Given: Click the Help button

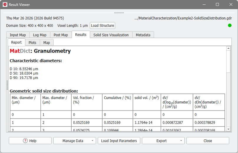Looking at the screenshot, I should click(30, 141).
